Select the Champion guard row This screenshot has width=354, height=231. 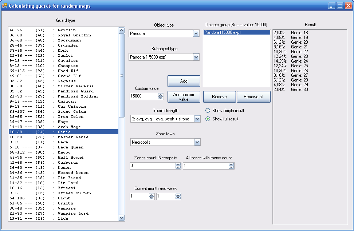click(x=63, y=65)
